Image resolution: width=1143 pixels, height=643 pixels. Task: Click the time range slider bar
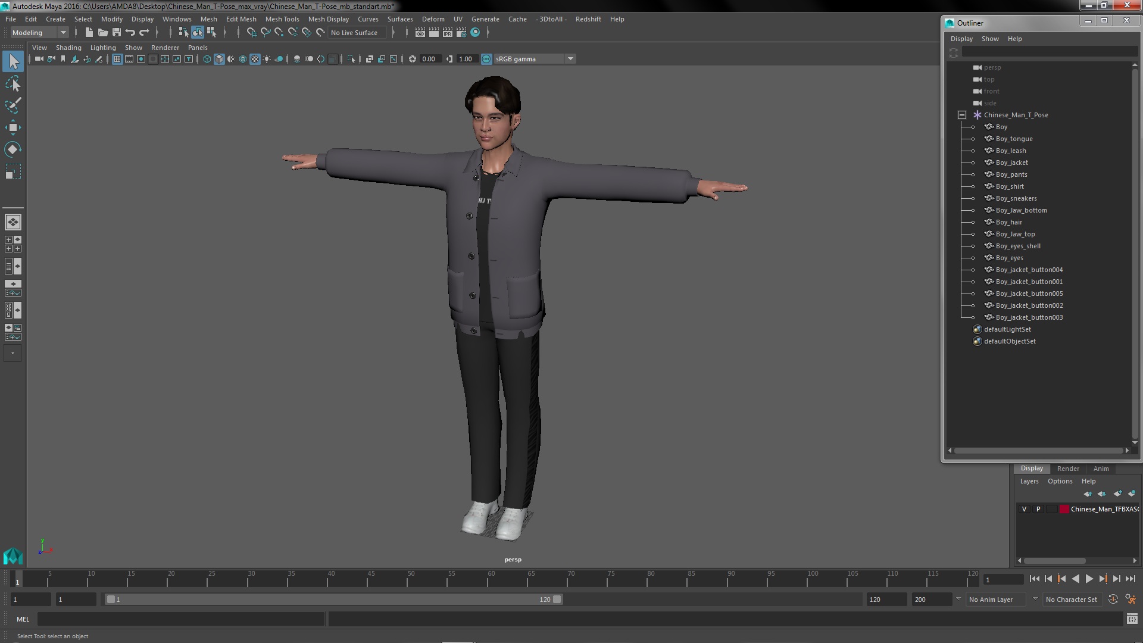click(x=333, y=600)
